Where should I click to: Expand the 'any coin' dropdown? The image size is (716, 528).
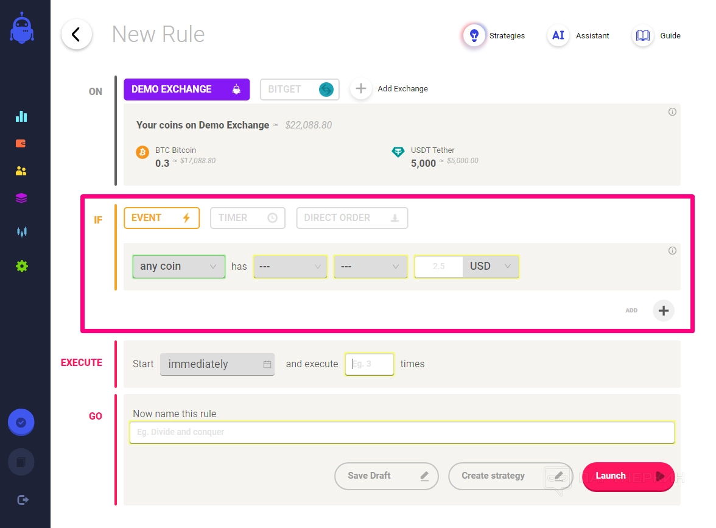click(x=178, y=267)
